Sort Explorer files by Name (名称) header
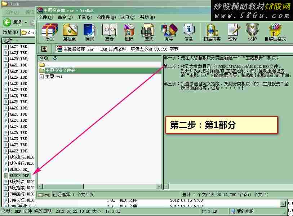Viewport: 293px width, 216px height. point(18,41)
